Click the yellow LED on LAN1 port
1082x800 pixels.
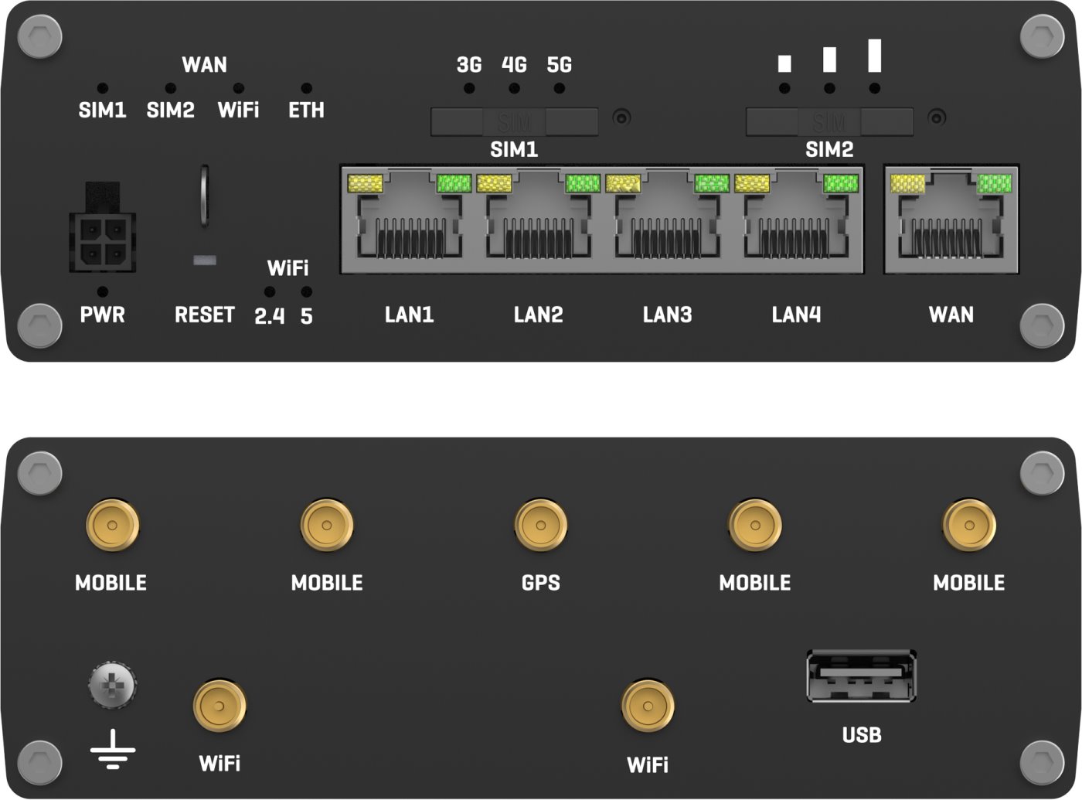click(366, 184)
